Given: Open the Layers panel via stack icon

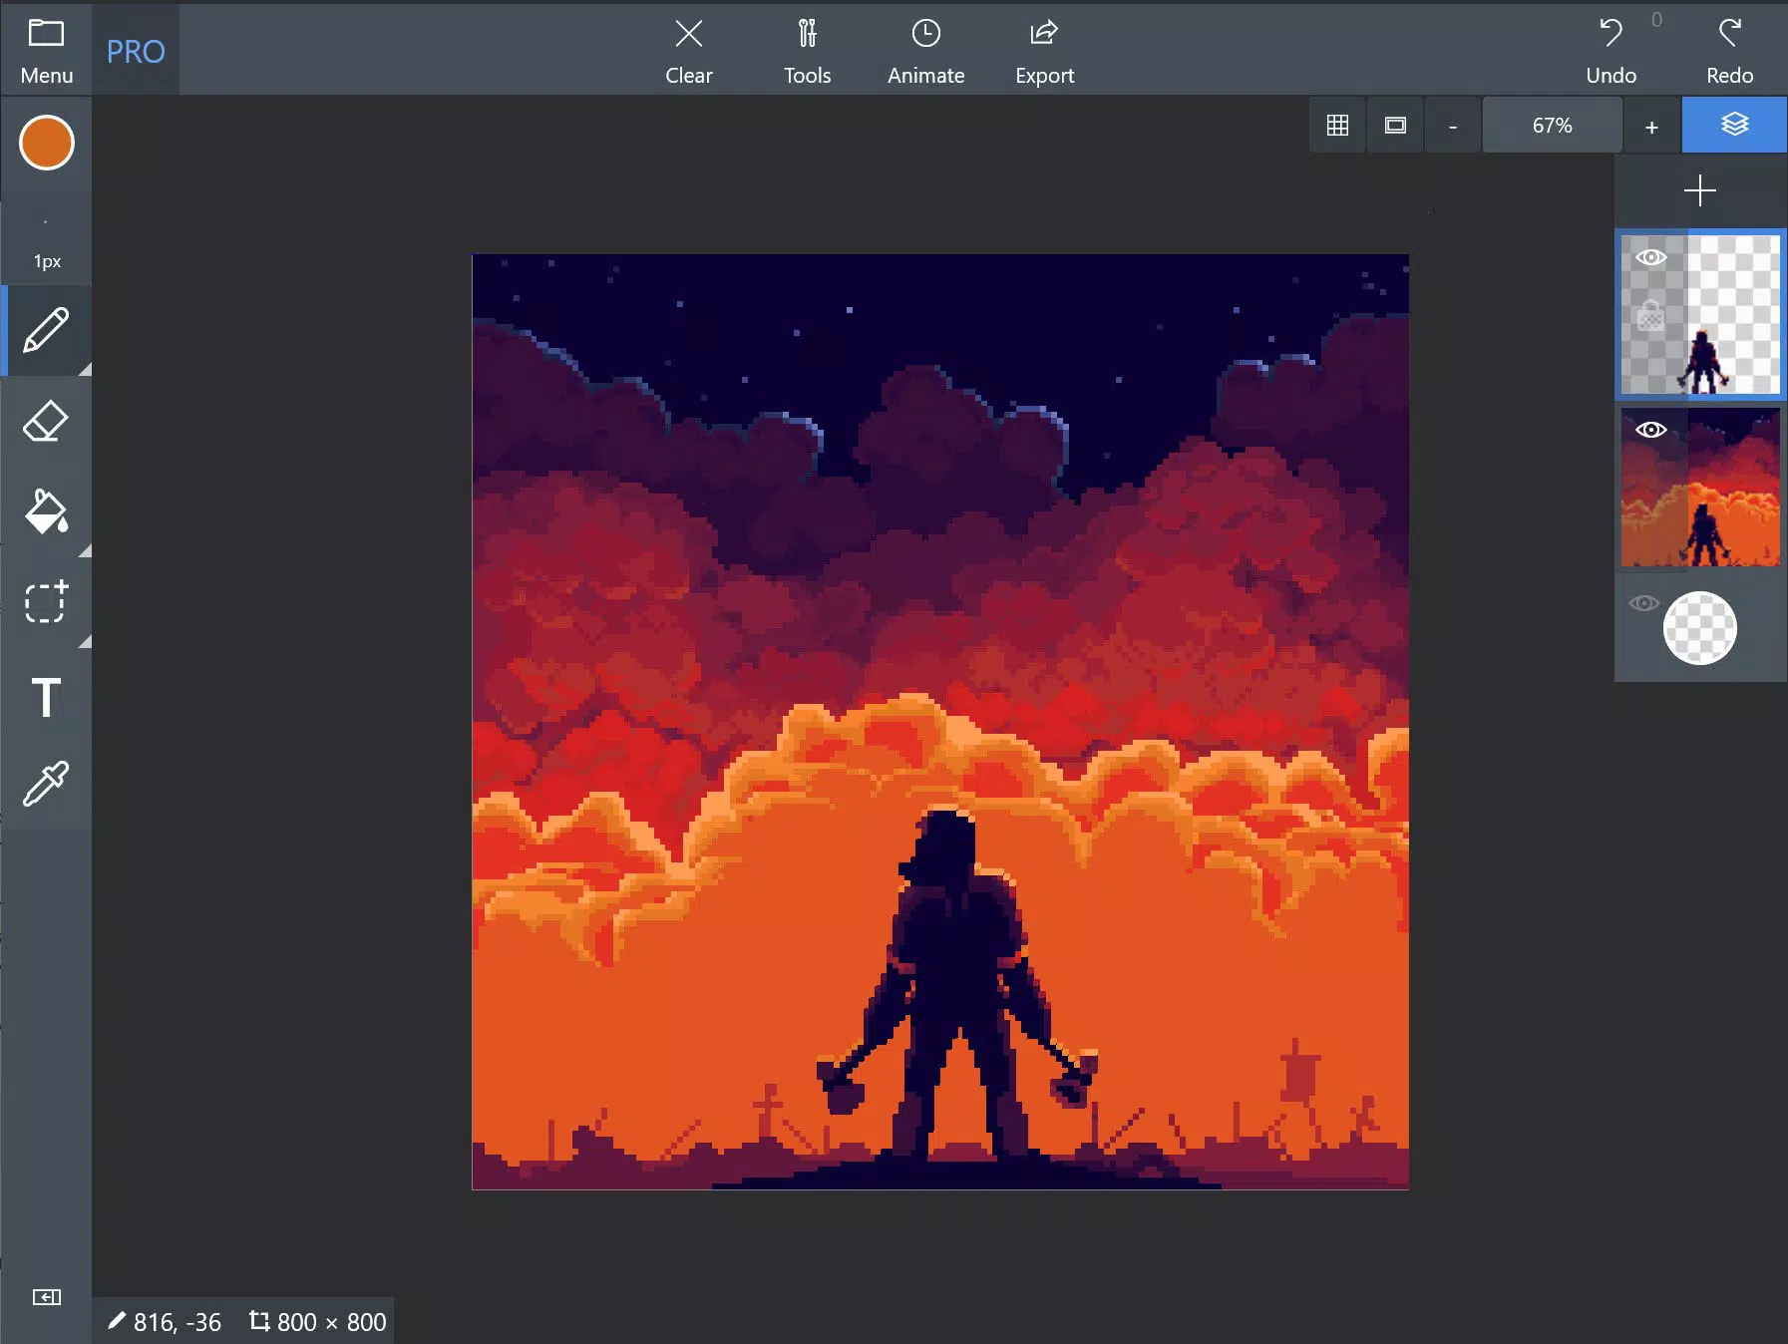Looking at the screenshot, I should [1733, 125].
